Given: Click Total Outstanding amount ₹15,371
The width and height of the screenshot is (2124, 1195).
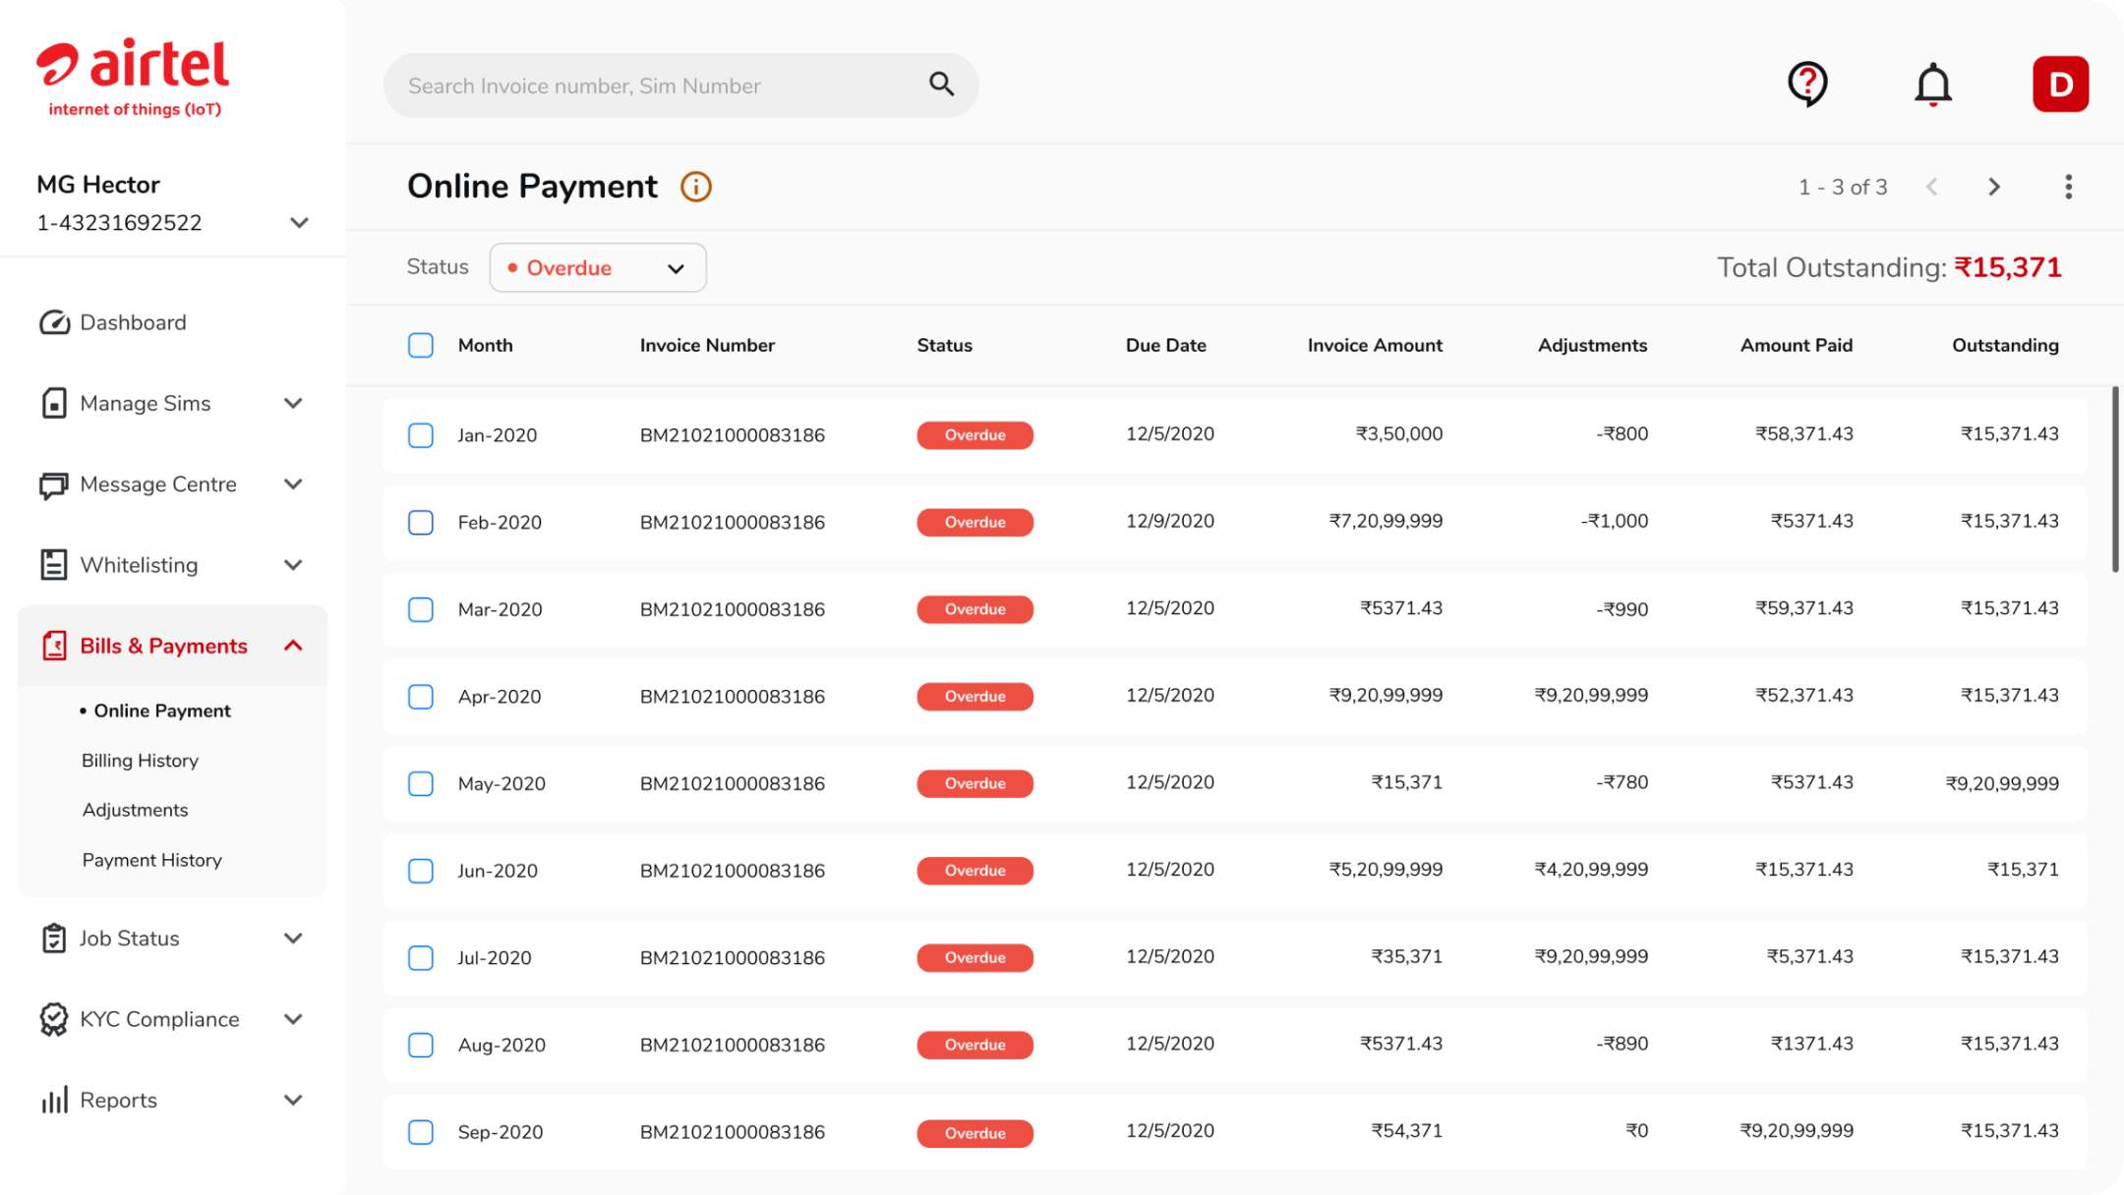Looking at the screenshot, I should pos(2007,267).
